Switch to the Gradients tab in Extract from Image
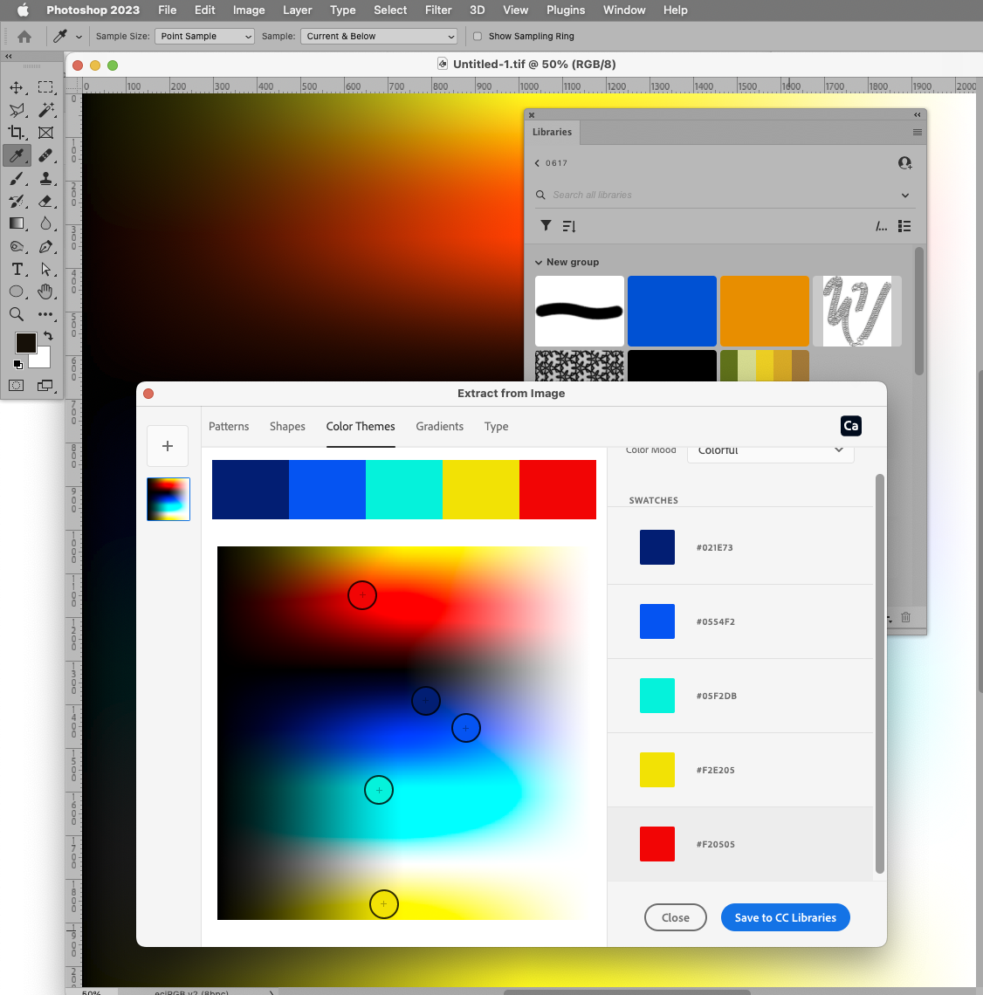The height and width of the screenshot is (995, 983). click(439, 427)
